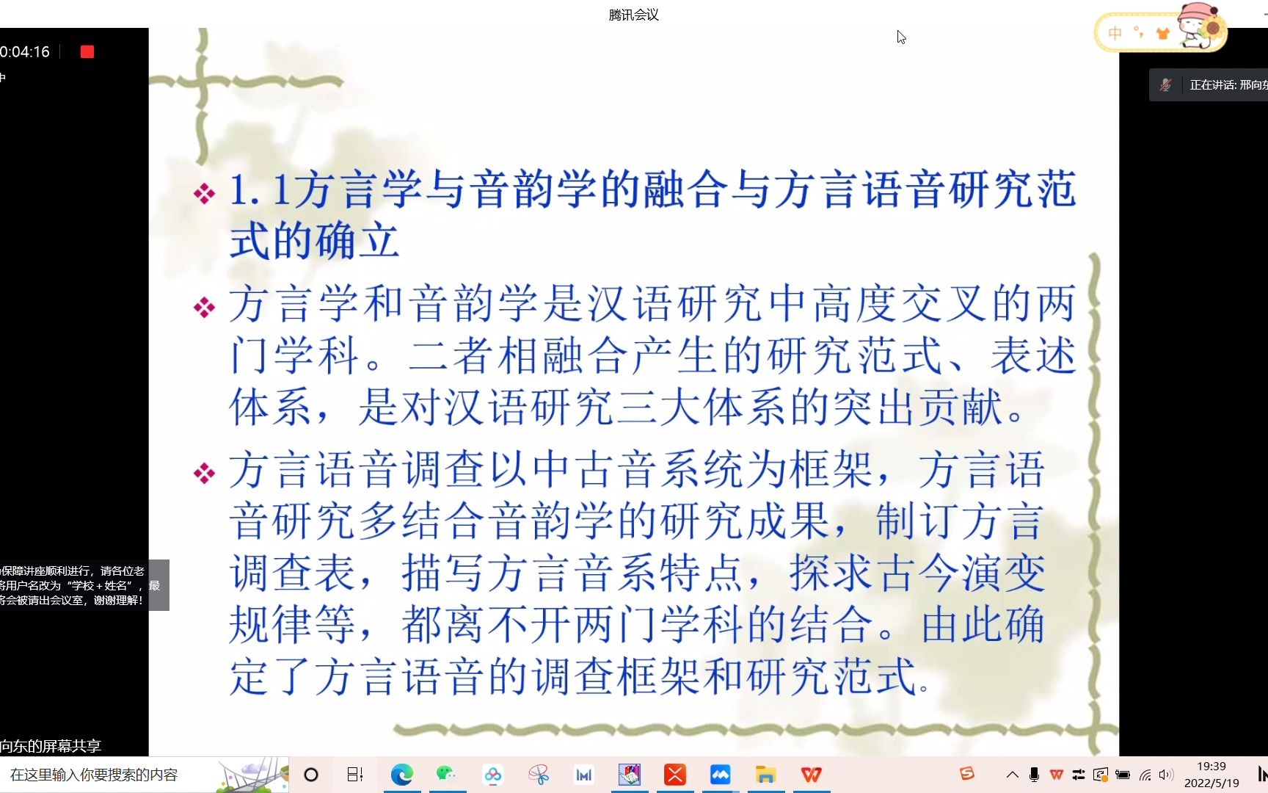Open the Baidu Netdisk taskbar icon
The height and width of the screenshot is (793, 1268).
tap(493, 775)
